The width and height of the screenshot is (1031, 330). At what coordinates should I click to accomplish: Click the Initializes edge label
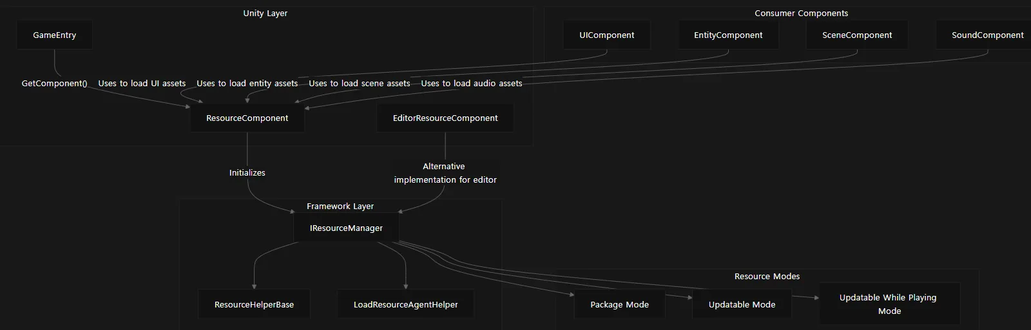click(x=247, y=173)
